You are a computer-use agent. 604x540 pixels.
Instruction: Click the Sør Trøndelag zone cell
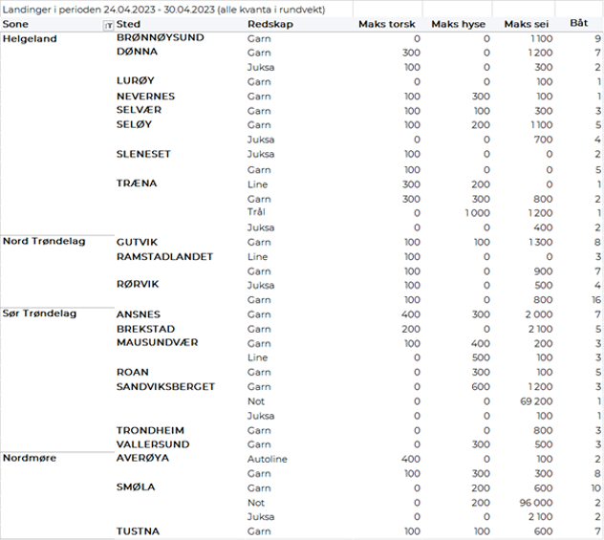pos(39,313)
